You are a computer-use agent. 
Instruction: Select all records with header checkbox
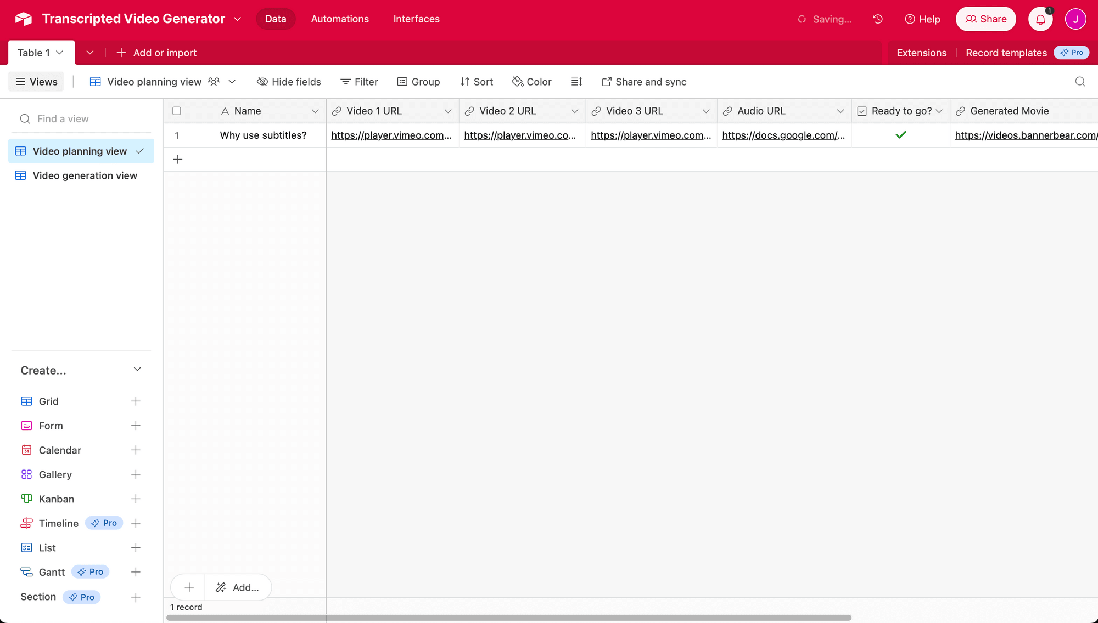177,110
